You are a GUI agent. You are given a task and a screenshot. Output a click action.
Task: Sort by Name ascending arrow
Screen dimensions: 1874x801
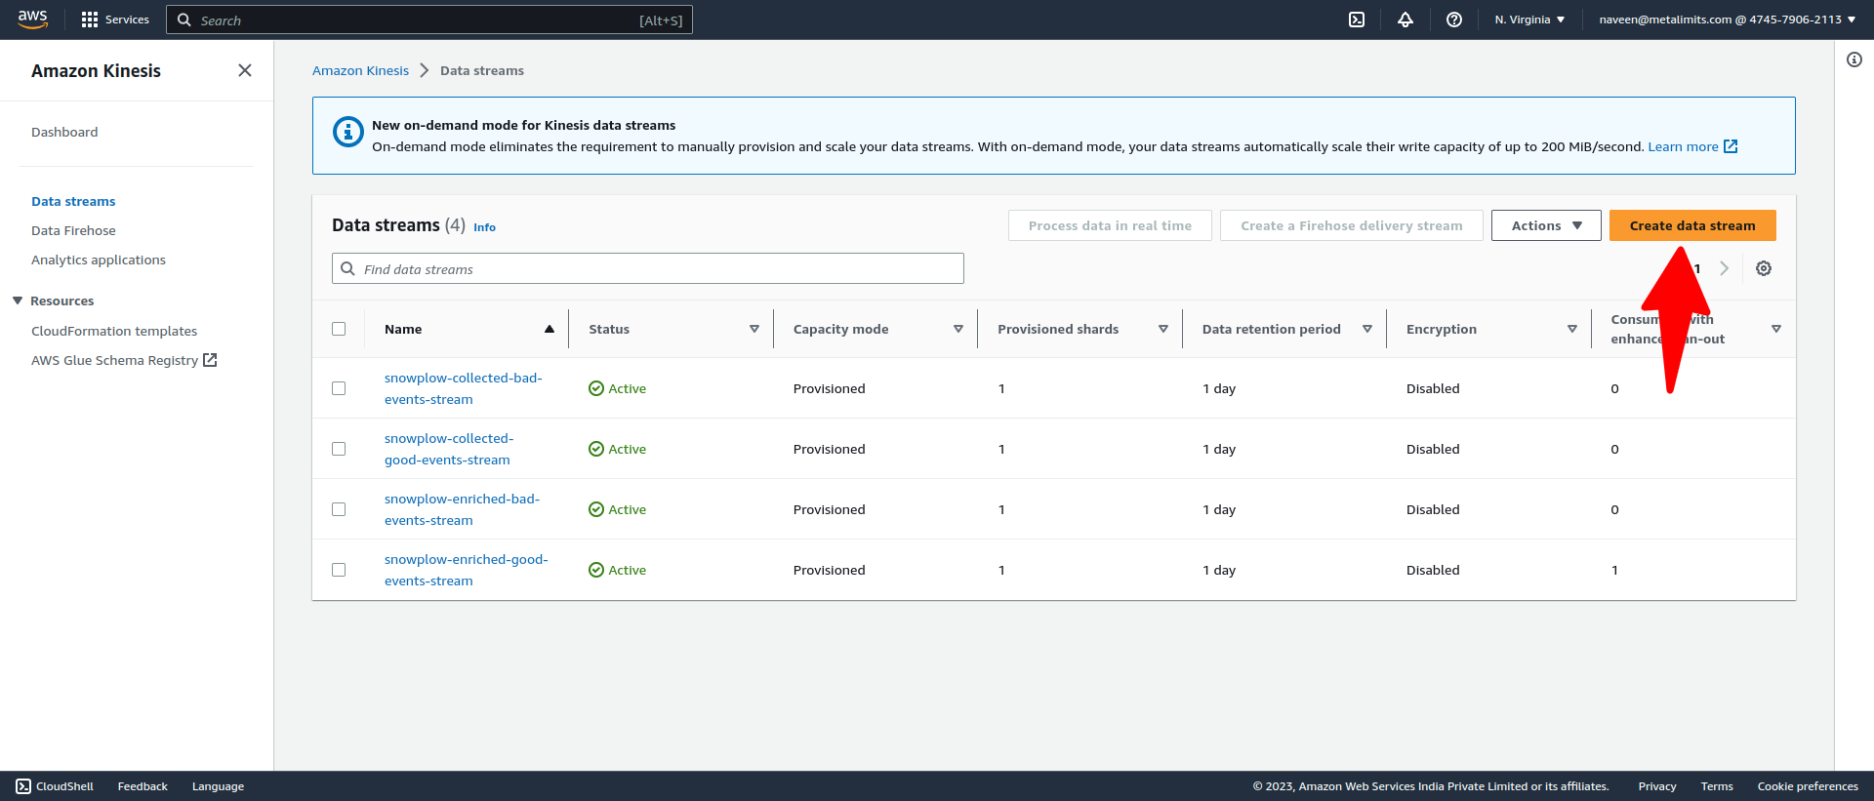tap(550, 329)
